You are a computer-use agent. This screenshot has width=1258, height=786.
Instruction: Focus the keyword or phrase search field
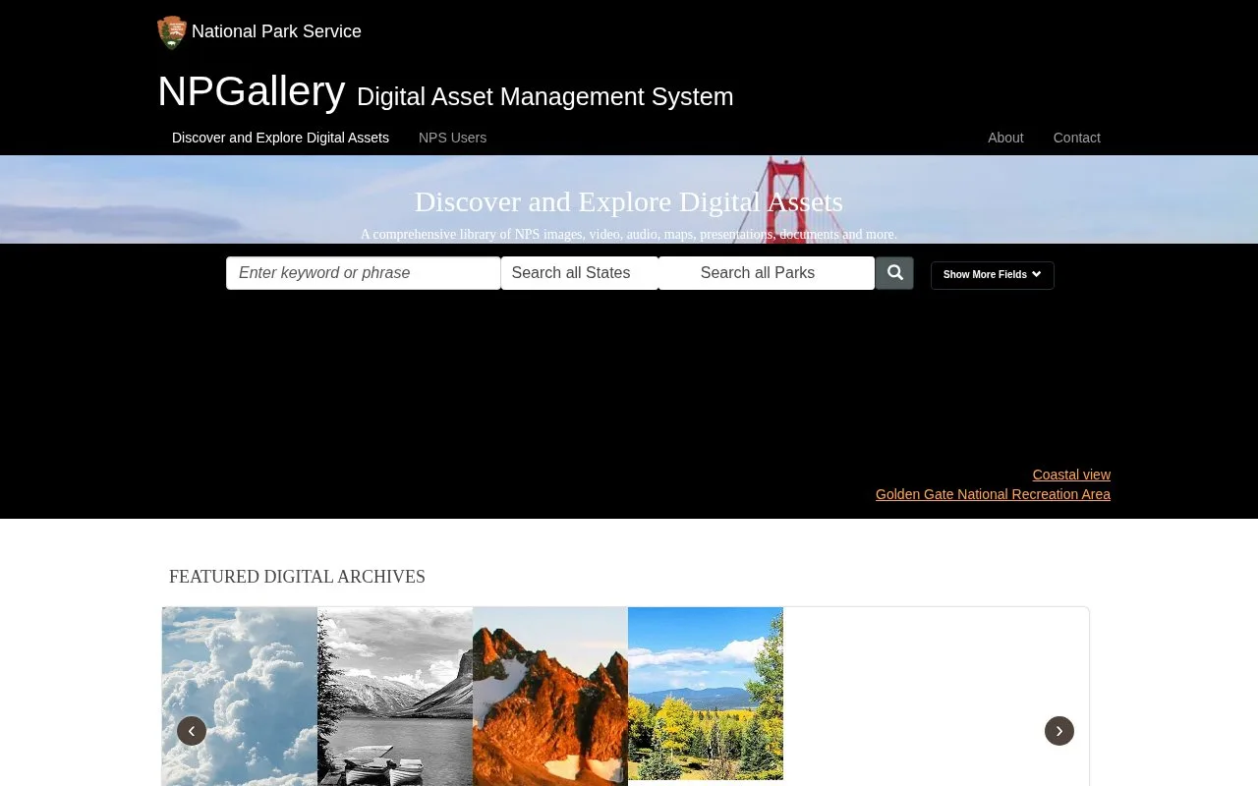pos(364,273)
